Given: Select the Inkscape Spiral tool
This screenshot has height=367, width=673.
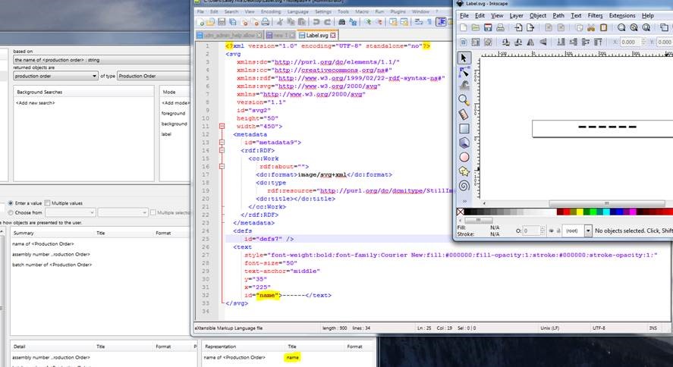Looking at the screenshot, I should coord(464,186).
